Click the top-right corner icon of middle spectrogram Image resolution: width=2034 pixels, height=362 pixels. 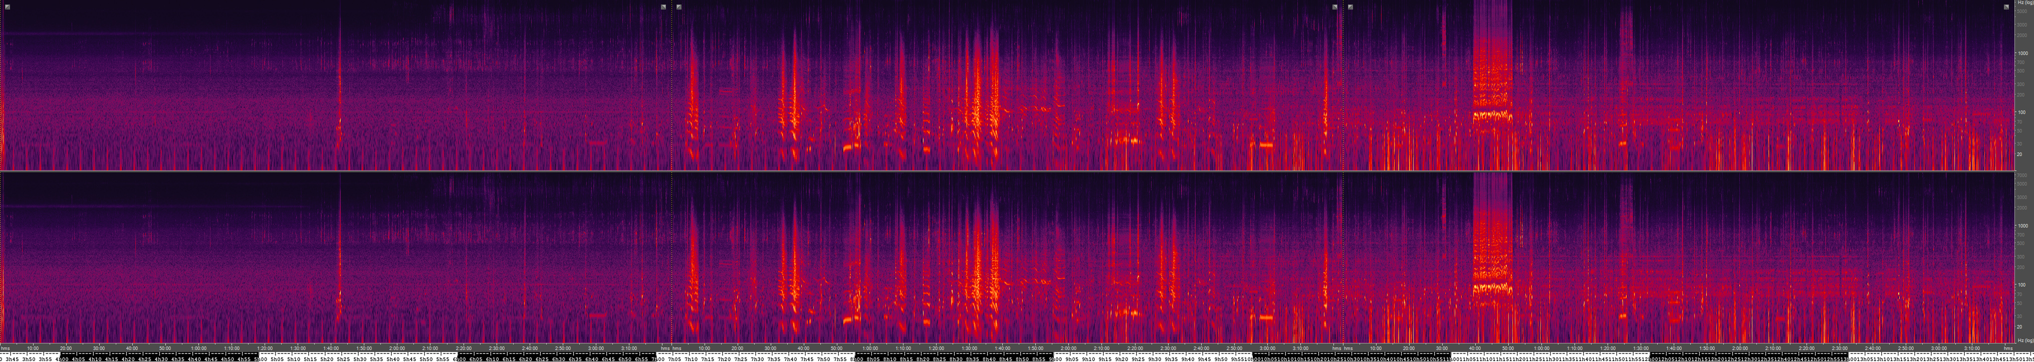(x=1334, y=7)
